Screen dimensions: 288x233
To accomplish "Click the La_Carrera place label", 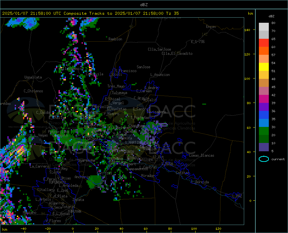I will point(39,166).
